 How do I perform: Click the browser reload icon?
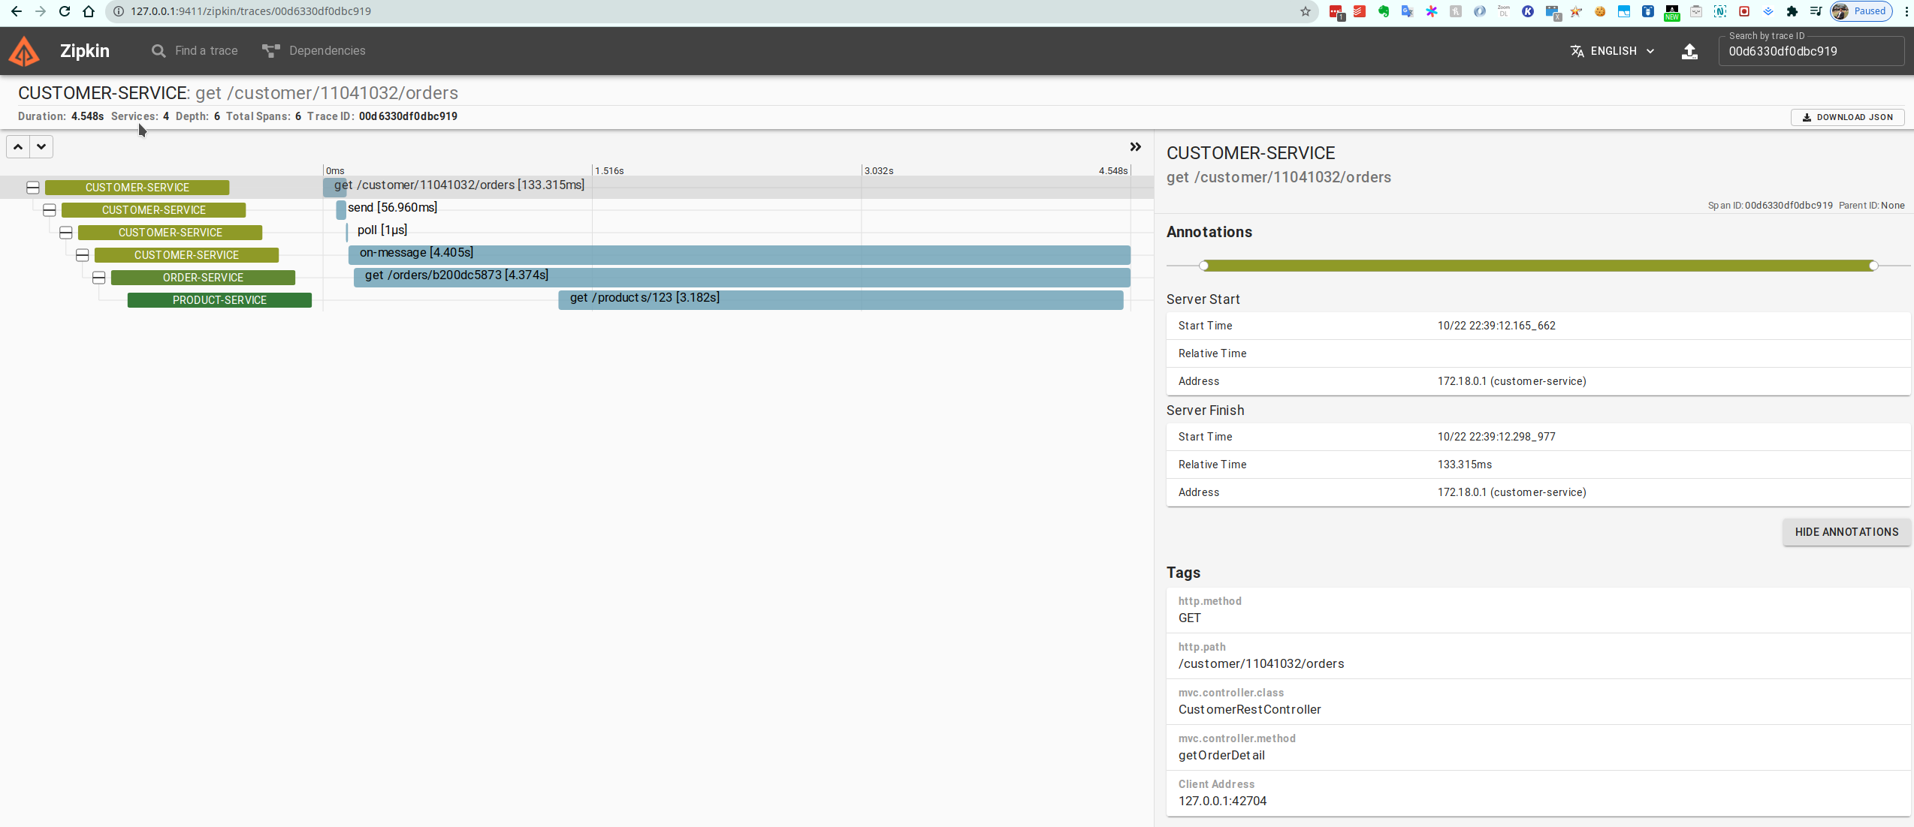[x=65, y=11]
